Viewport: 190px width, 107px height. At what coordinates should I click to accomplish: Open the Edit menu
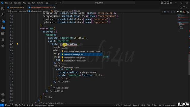11,3
